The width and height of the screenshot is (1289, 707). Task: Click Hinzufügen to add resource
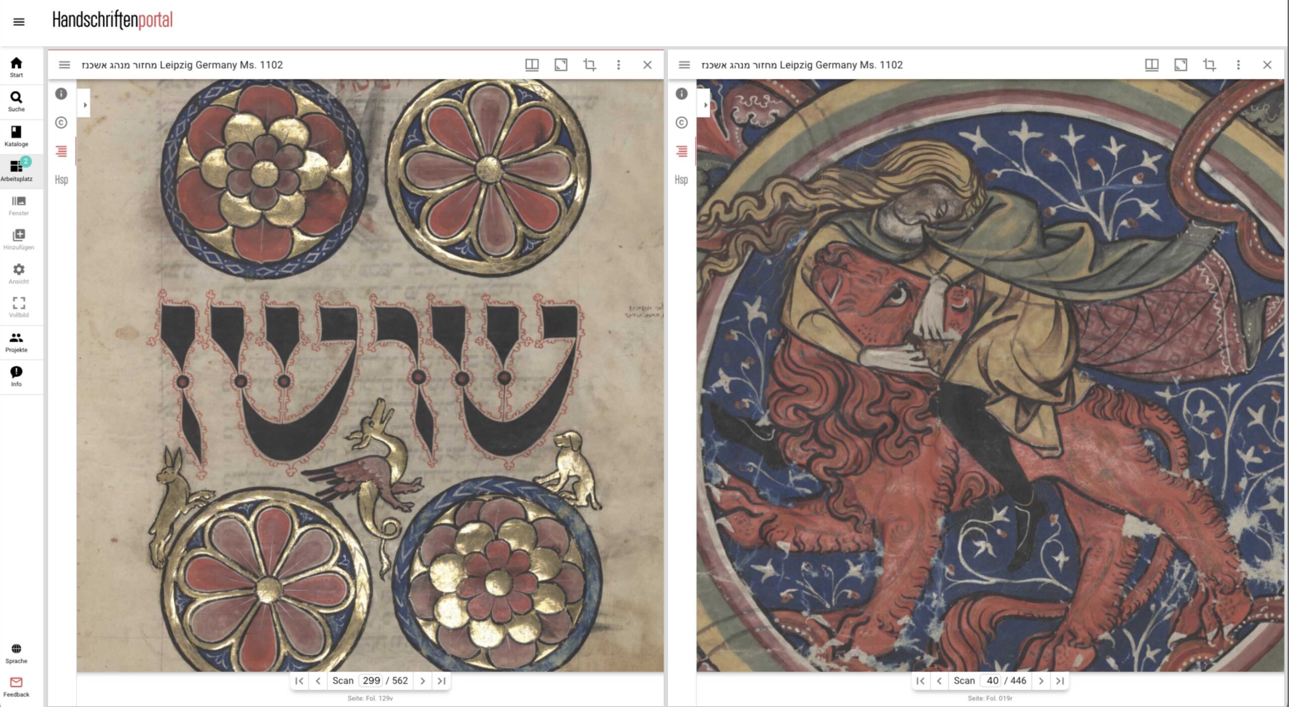[x=19, y=240]
